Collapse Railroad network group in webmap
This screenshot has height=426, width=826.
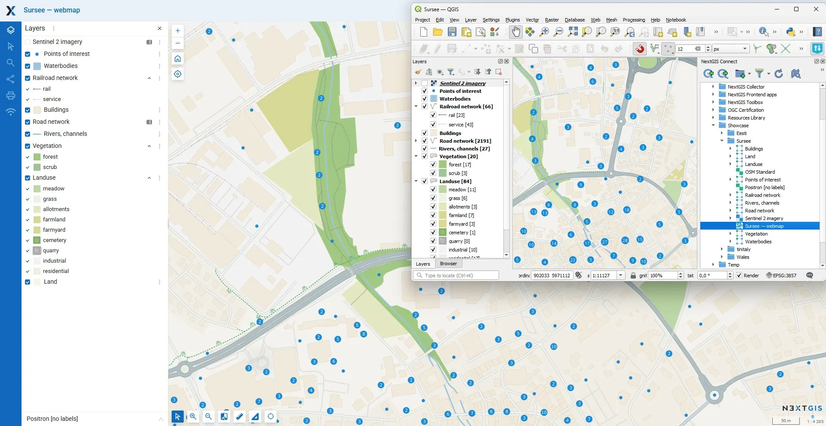pyautogui.click(x=149, y=78)
